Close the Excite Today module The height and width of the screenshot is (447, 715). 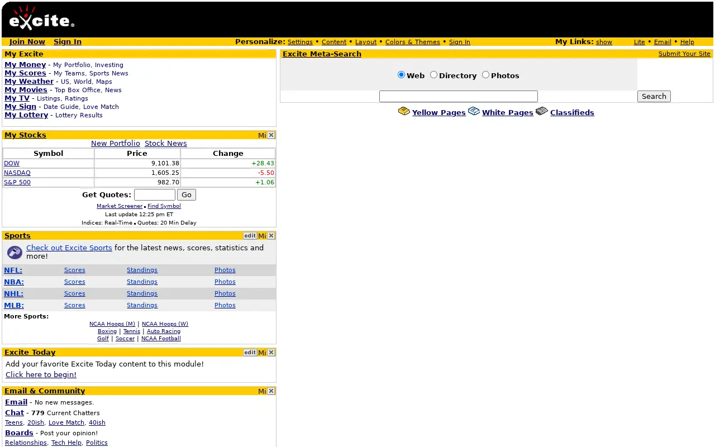pos(271,353)
